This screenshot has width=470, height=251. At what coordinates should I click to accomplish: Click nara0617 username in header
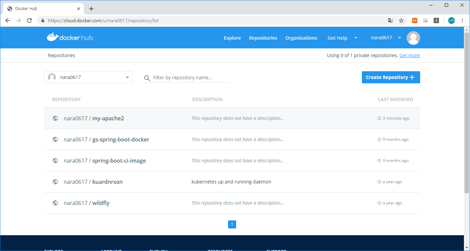(381, 38)
